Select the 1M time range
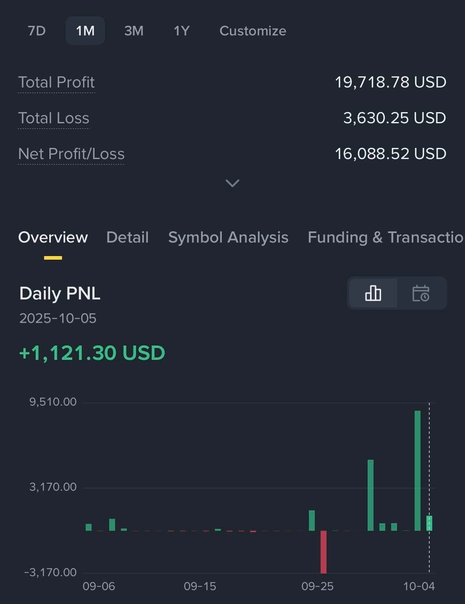The width and height of the screenshot is (465, 604). click(85, 31)
